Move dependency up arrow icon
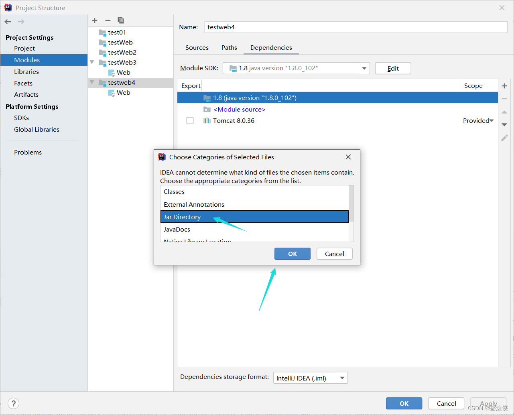Viewport: 514px width, 415px height. point(504,112)
